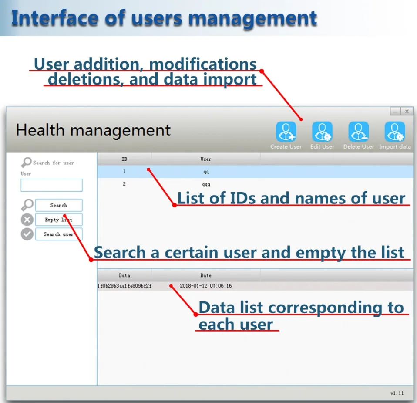Click the v1.11 version label
The width and height of the screenshot is (417, 403).
[397, 393]
